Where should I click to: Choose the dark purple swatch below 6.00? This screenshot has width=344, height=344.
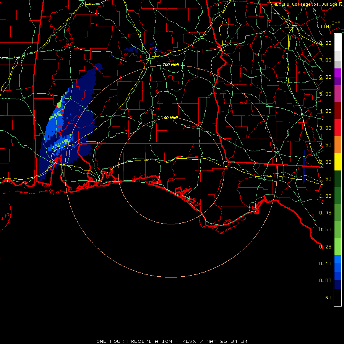tap(338, 81)
